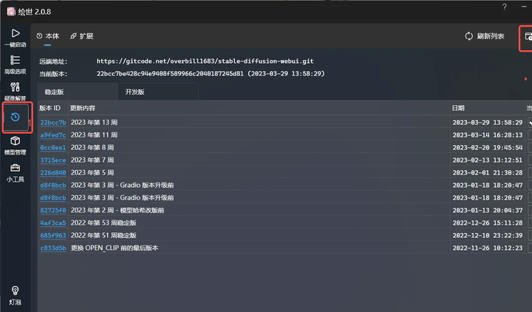Select row '2023 年第 13 周'
Viewport: 532px width, 312px height.
284,122
